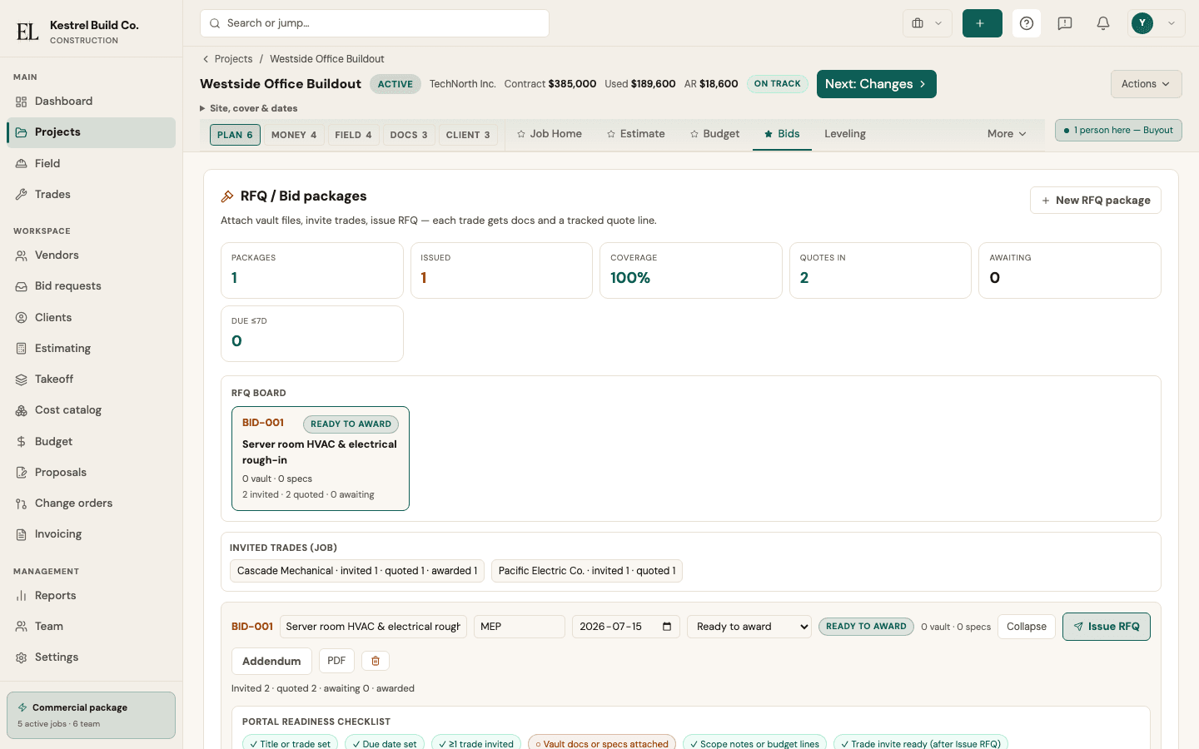Viewport: 1199px width, 749px height.
Task: Collapse the BID-001 package
Action: pyautogui.click(x=1027, y=627)
